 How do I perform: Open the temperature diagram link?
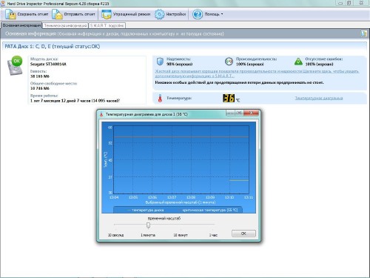pyautogui.click(x=319, y=98)
